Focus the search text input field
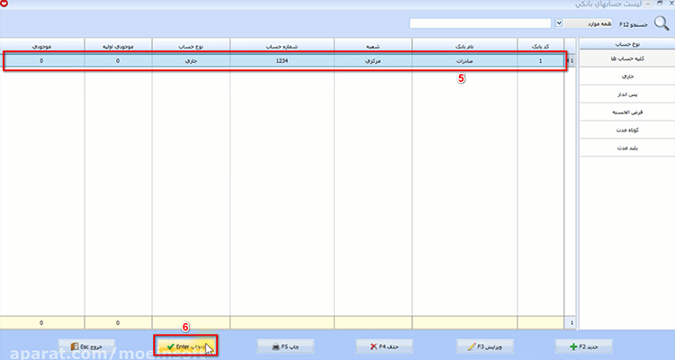The image size is (675, 360). coord(481,23)
